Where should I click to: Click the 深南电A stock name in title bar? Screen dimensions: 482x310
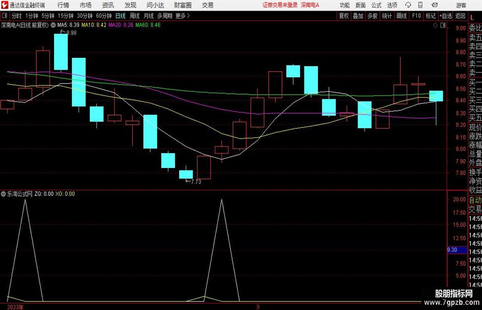point(310,5)
